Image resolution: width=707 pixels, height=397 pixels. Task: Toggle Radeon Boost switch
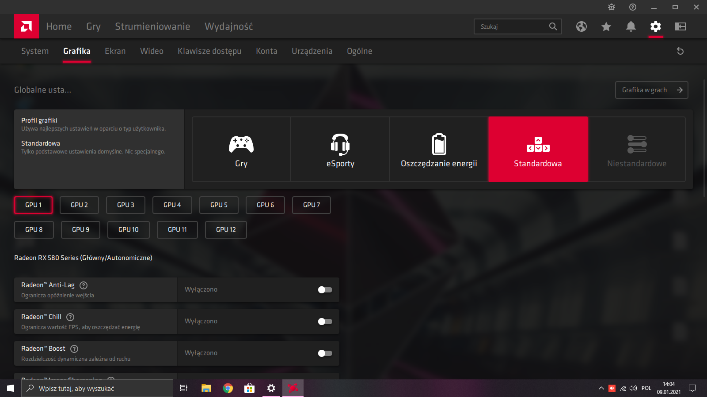tap(325, 353)
